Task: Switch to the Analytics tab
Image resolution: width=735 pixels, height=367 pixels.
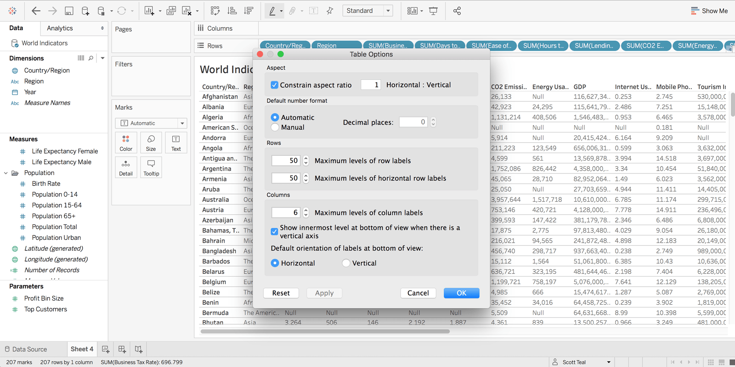Action: point(60,28)
